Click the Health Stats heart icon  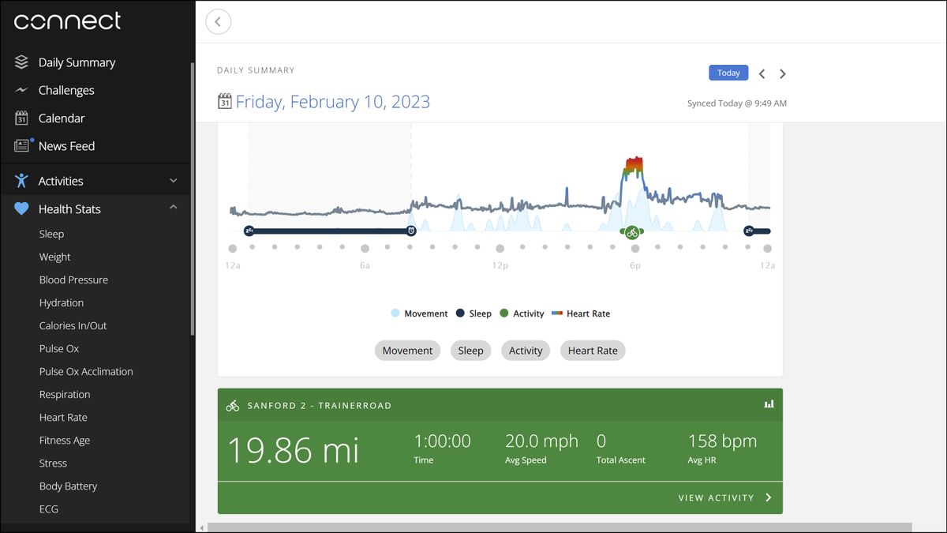point(21,209)
